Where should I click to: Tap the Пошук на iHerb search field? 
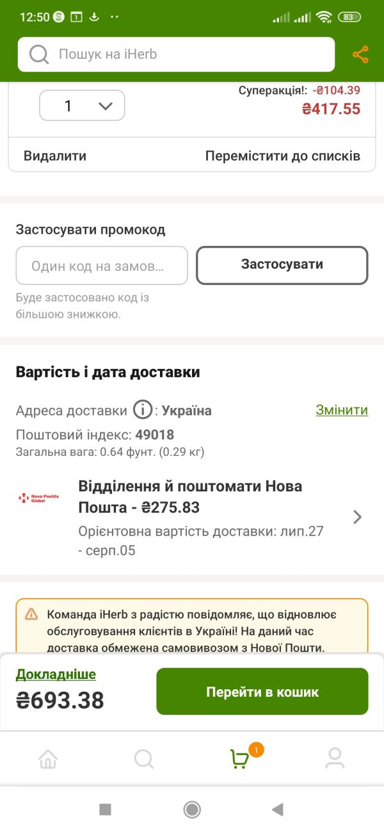[176, 54]
